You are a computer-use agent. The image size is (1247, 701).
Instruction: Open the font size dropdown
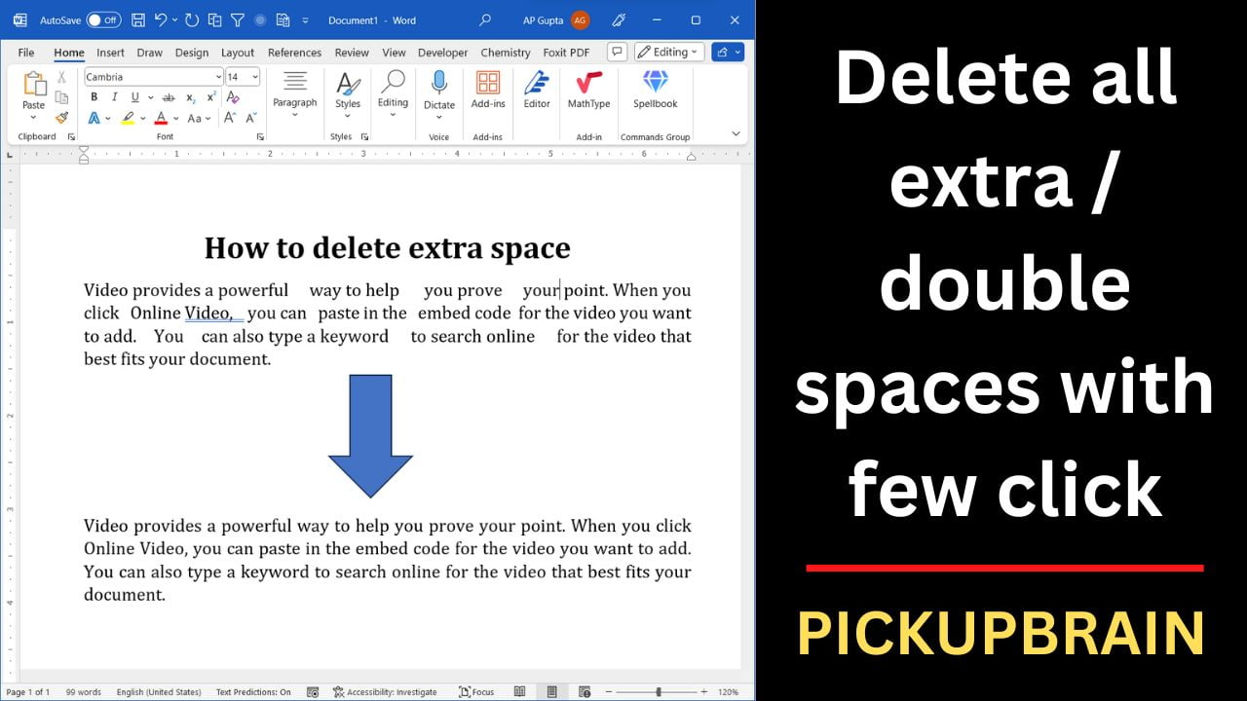(254, 77)
